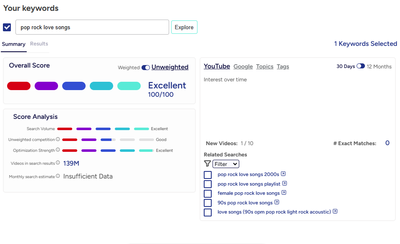Click the funnel filter icon under Related Searches
This screenshot has height=244, width=400.
tap(207, 164)
